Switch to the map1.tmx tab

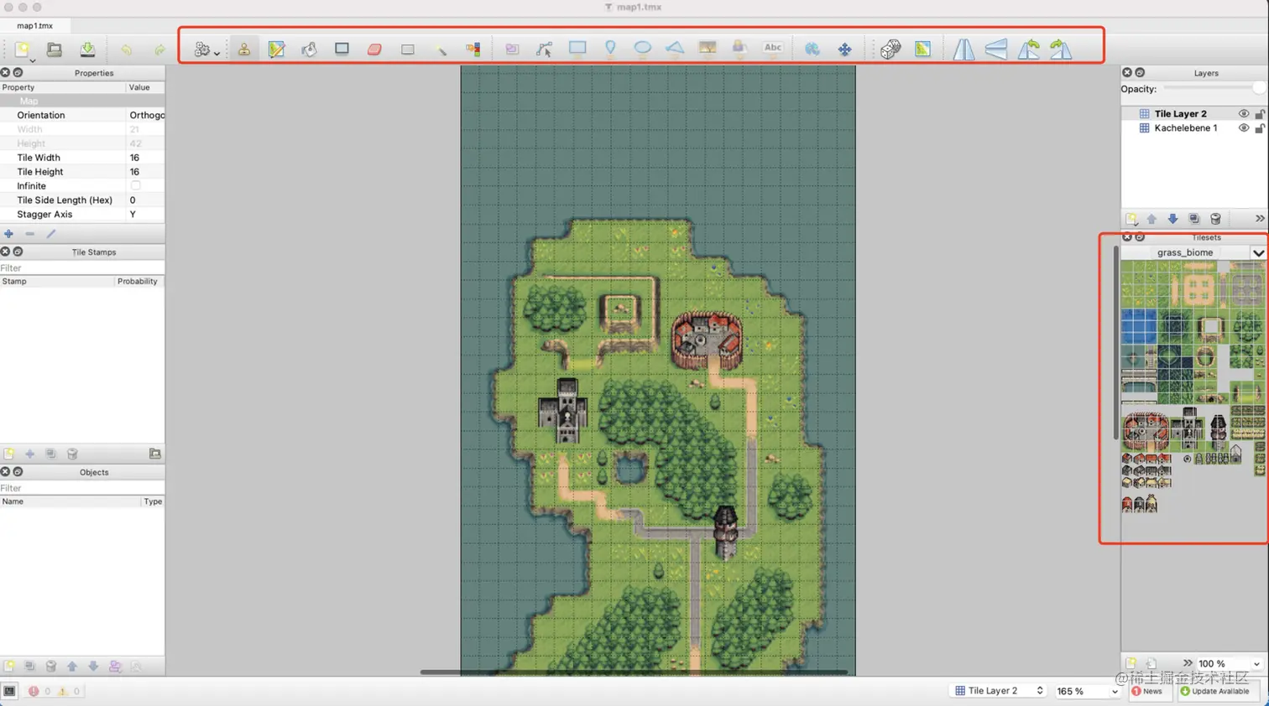(x=34, y=26)
